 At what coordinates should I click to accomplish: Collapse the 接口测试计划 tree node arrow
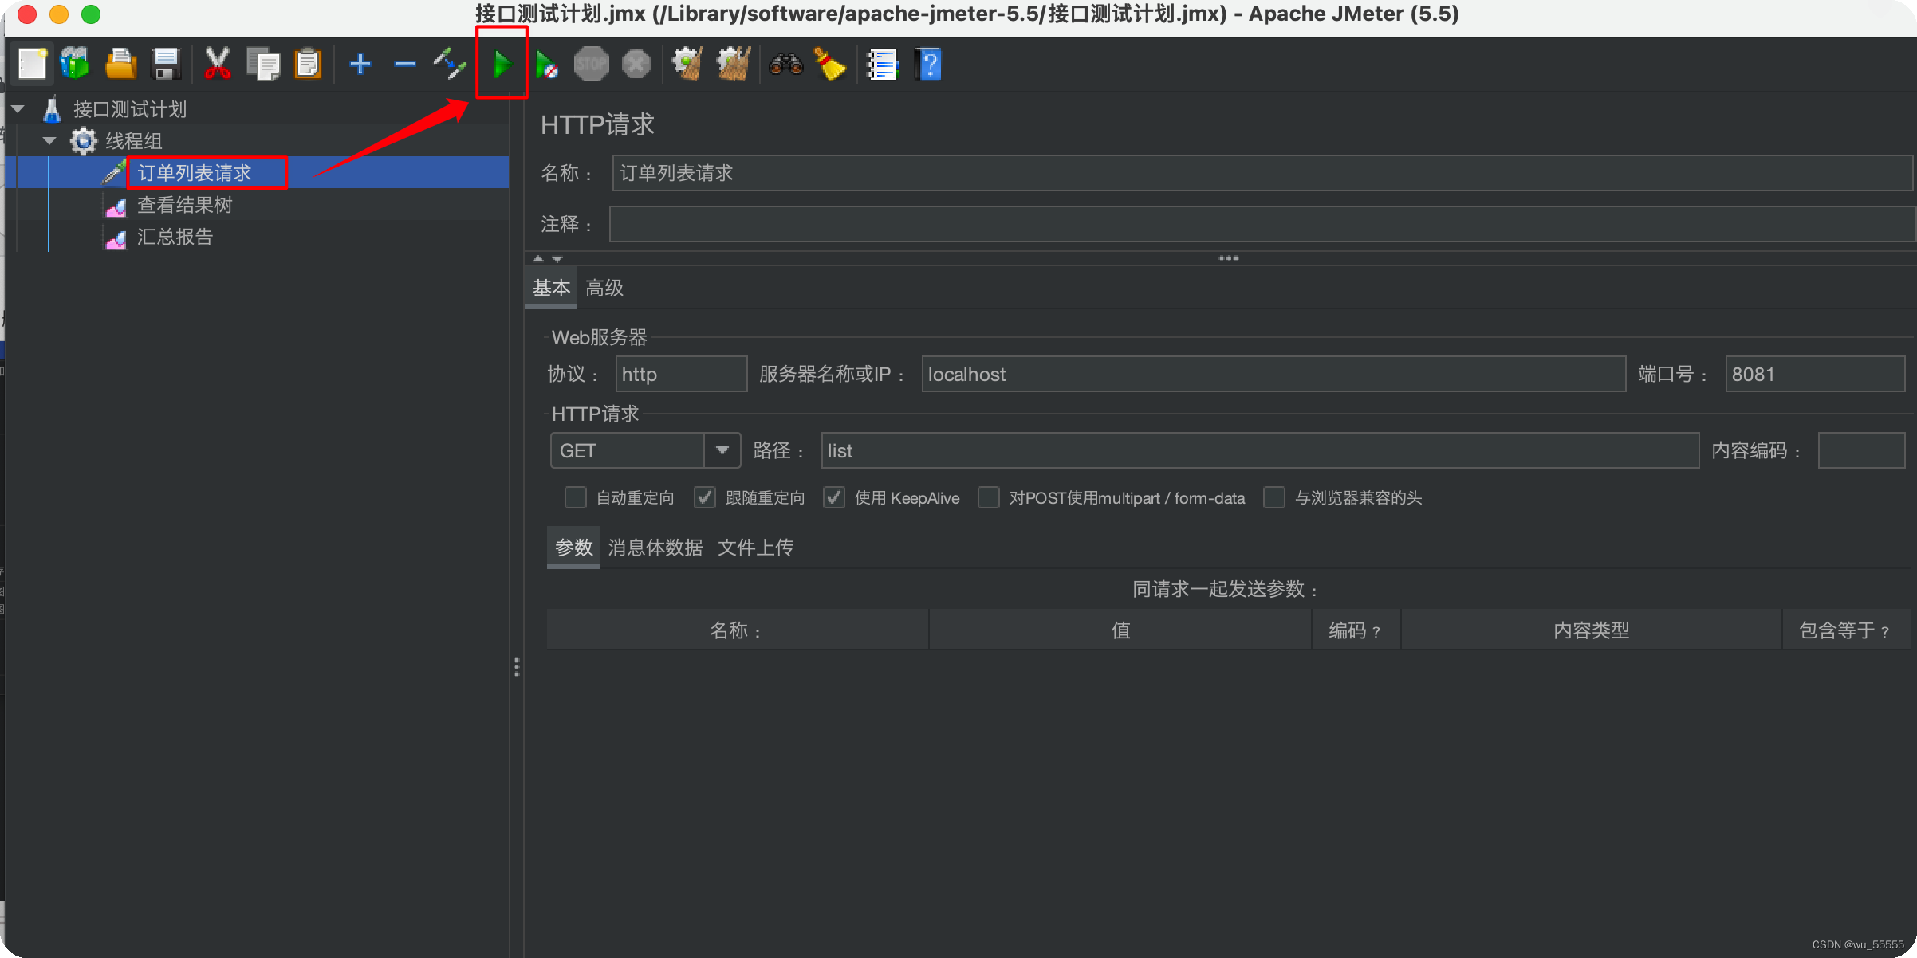coord(18,109)
